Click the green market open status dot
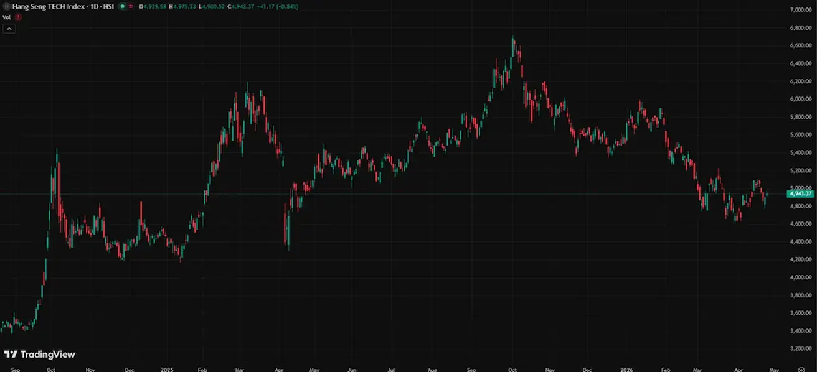Viewport: 817px width, 372px height. pos(122,6)
